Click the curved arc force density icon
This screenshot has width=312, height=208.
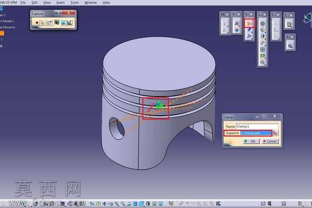262,43
